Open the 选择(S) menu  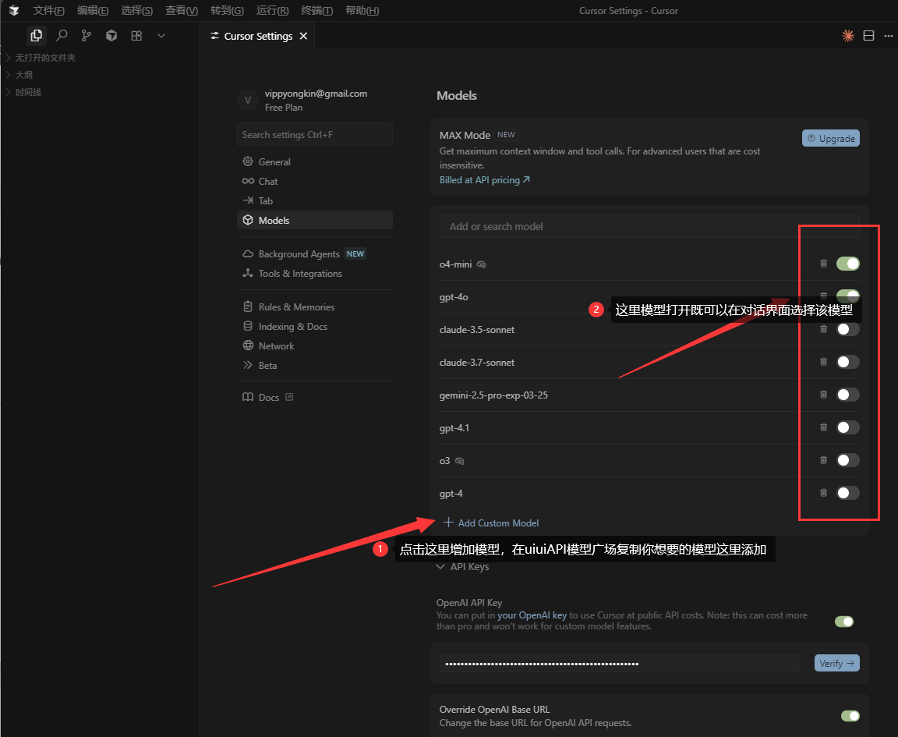pos(137,10)
